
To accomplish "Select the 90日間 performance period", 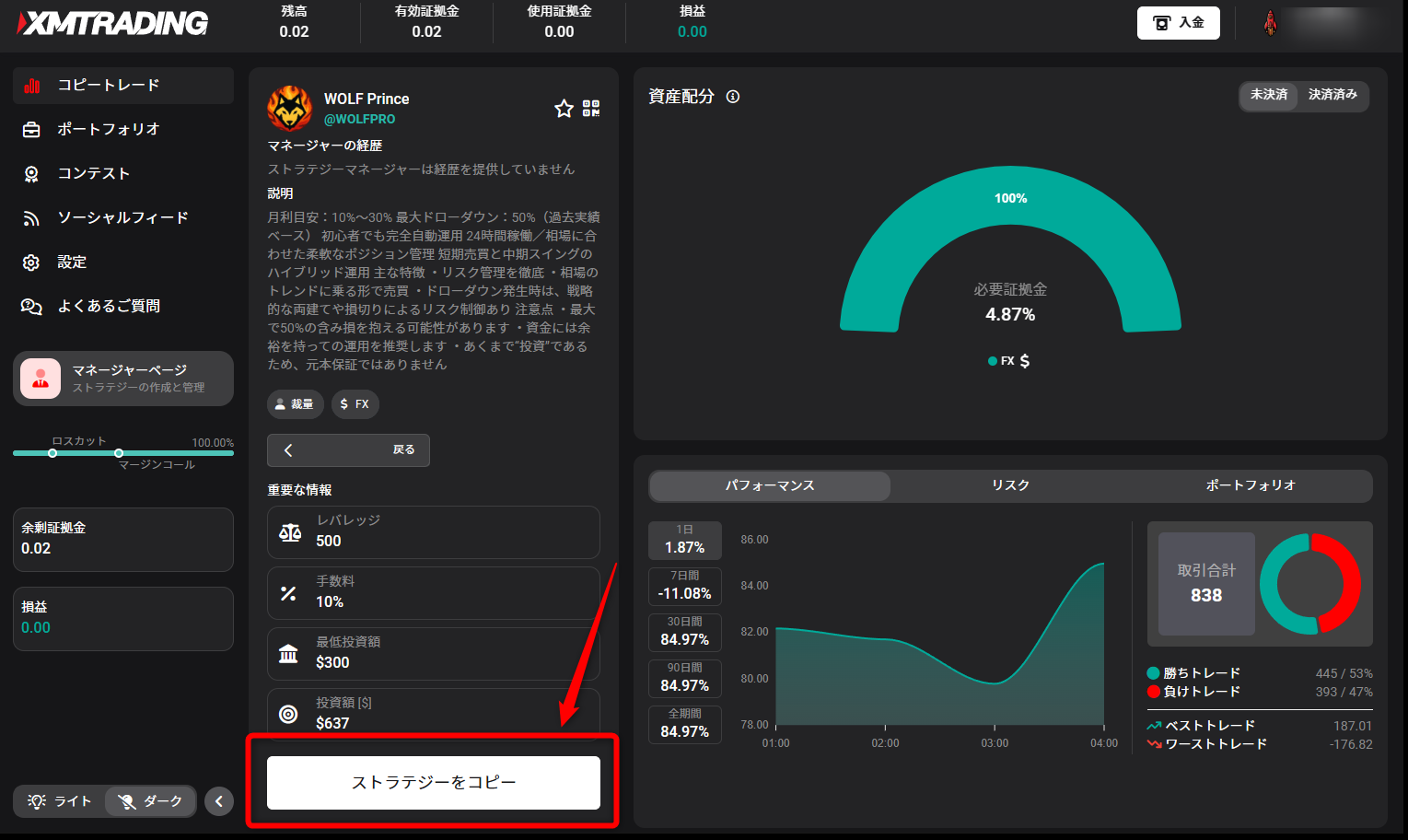I will pyautogui.click(x=685, y=678).
